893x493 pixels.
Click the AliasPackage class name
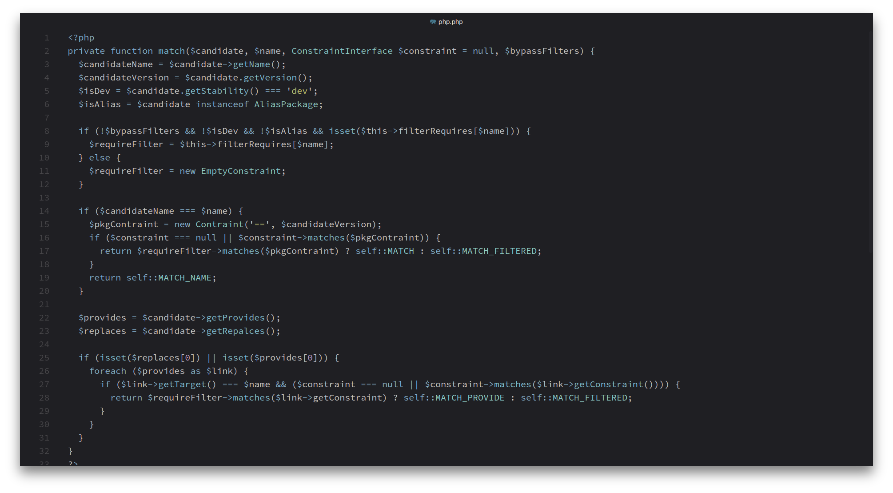click(x=286, y=104)
